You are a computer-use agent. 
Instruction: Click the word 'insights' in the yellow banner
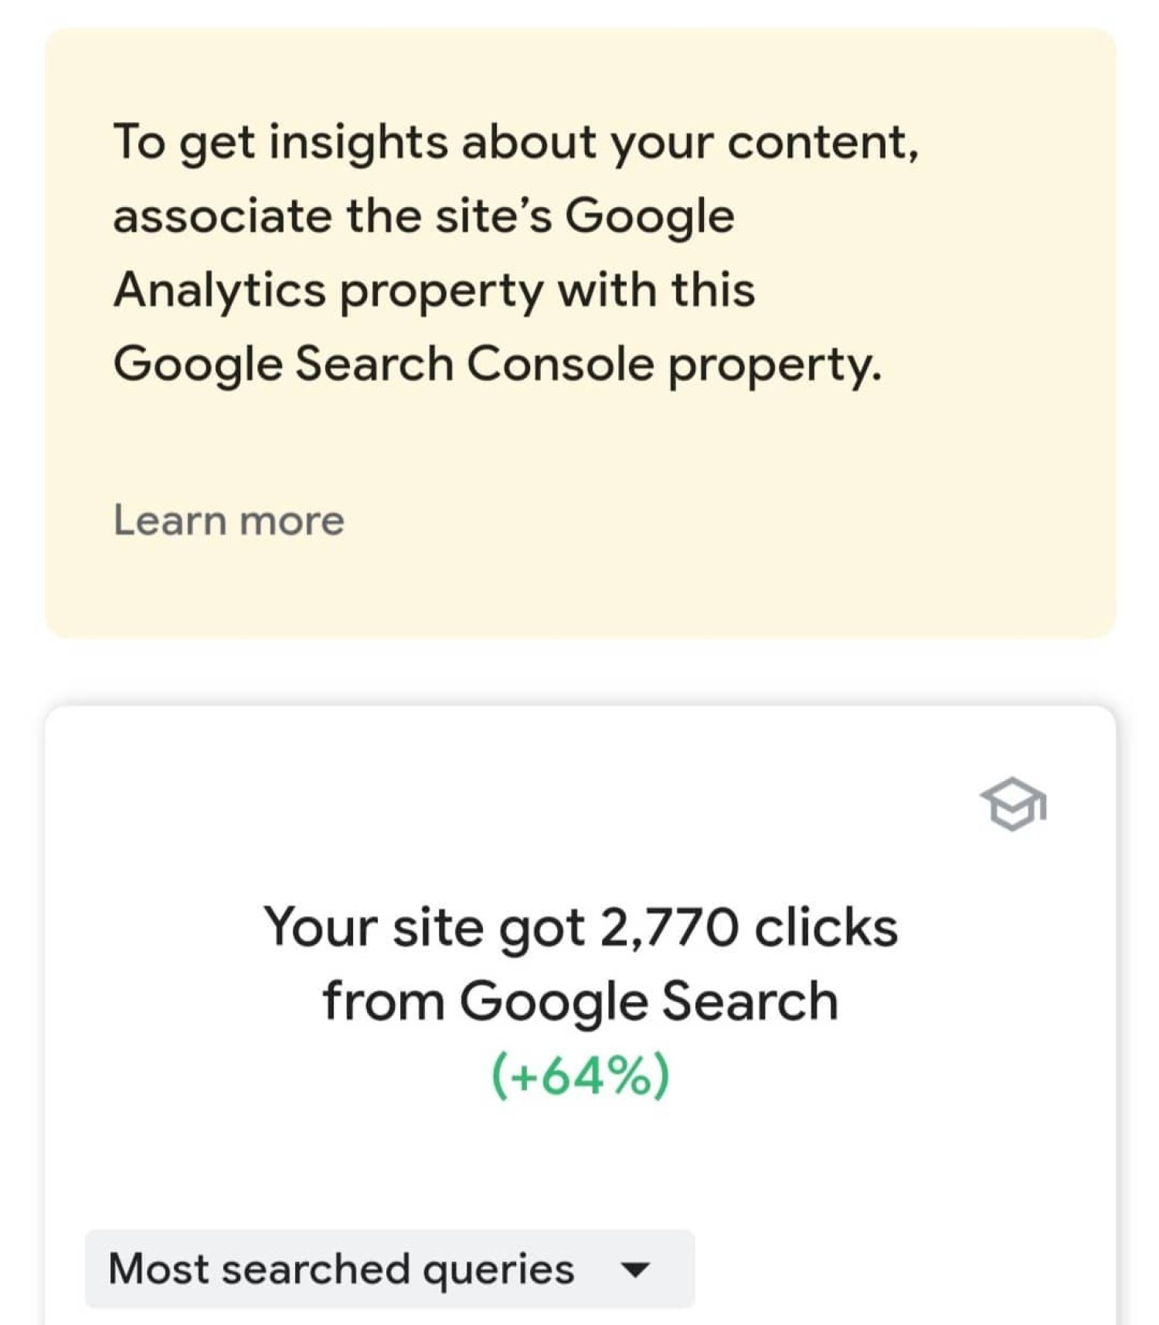[x=358, y=142]
